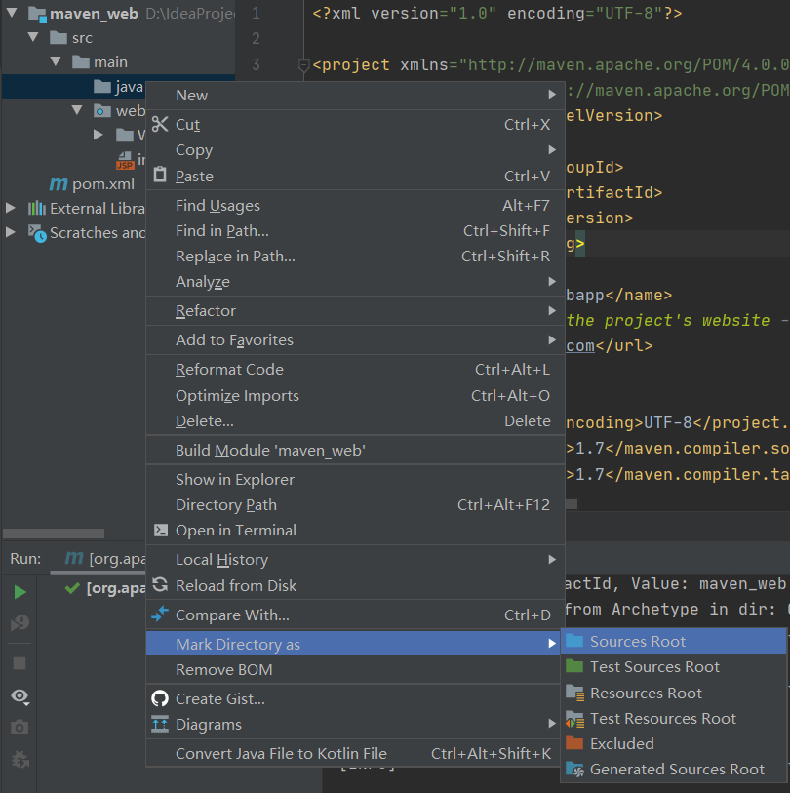Collapse the main folder arrow
Screen dimensions: 790x793
[x=56, y=61]
